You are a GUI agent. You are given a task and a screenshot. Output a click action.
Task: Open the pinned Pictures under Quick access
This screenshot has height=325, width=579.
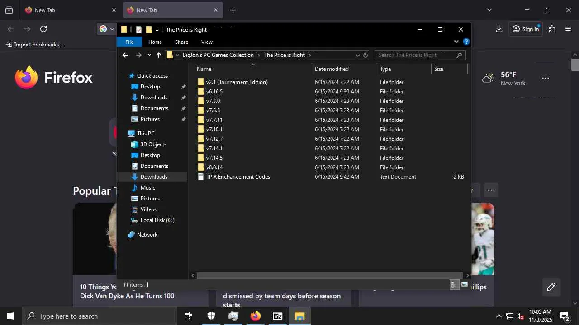(150, 119)
